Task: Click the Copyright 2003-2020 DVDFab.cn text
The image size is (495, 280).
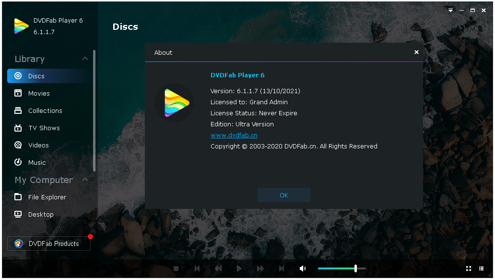Action: pos(294,146)
